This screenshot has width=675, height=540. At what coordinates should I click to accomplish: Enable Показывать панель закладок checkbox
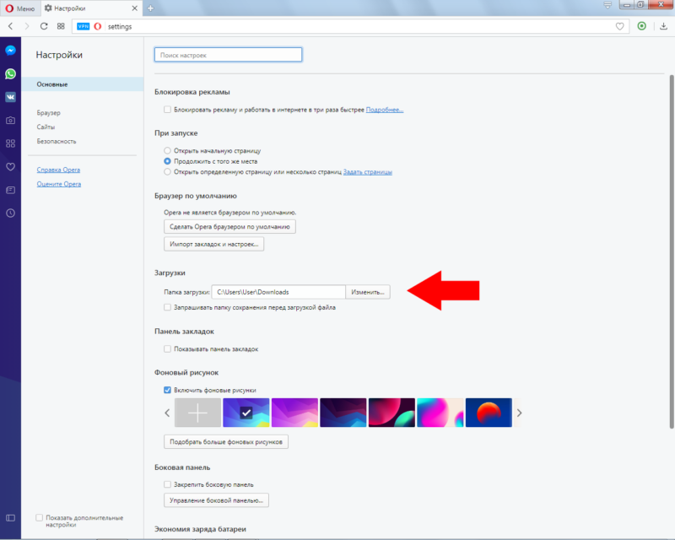167,348
